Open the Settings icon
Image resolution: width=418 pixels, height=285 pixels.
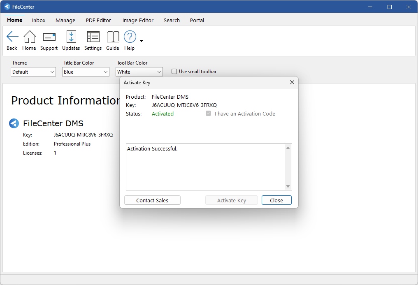click(x=93, y=37)
